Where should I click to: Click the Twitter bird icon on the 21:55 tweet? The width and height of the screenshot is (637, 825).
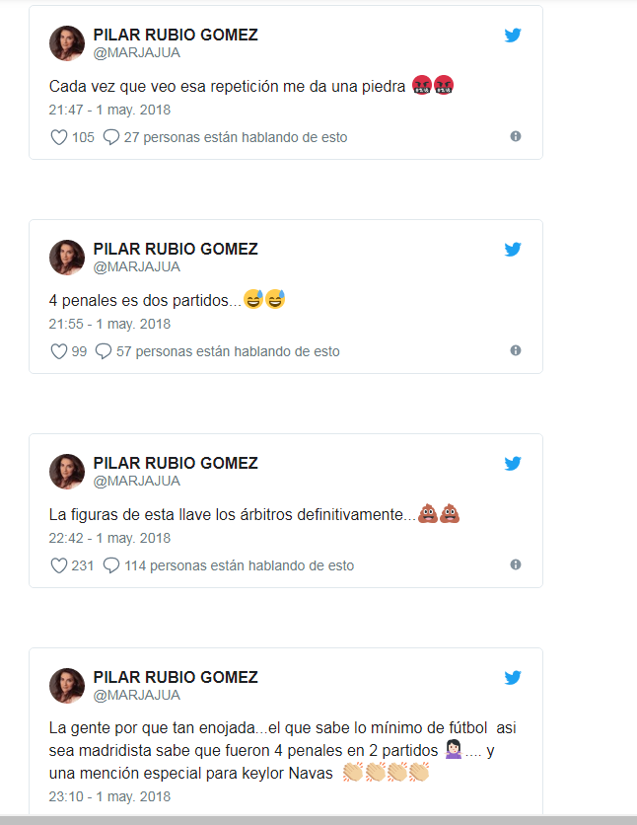tap(513, 250)
